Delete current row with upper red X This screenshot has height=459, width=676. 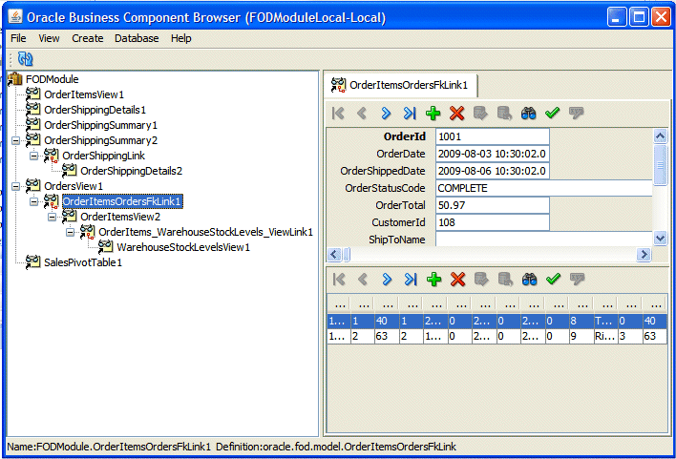coord(457,114)
